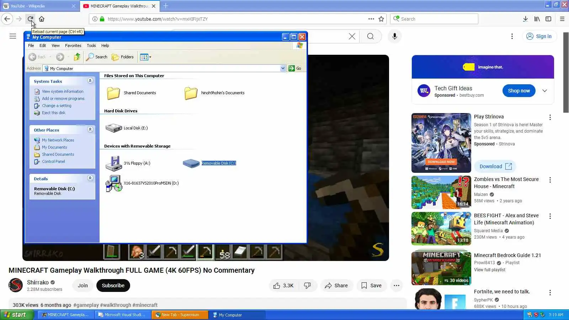Open the Windows Start menu
Screen dimensions: 569x320
(x=17, y=315)
